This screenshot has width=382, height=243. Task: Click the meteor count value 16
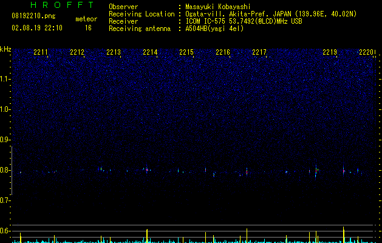pos(88,28)
